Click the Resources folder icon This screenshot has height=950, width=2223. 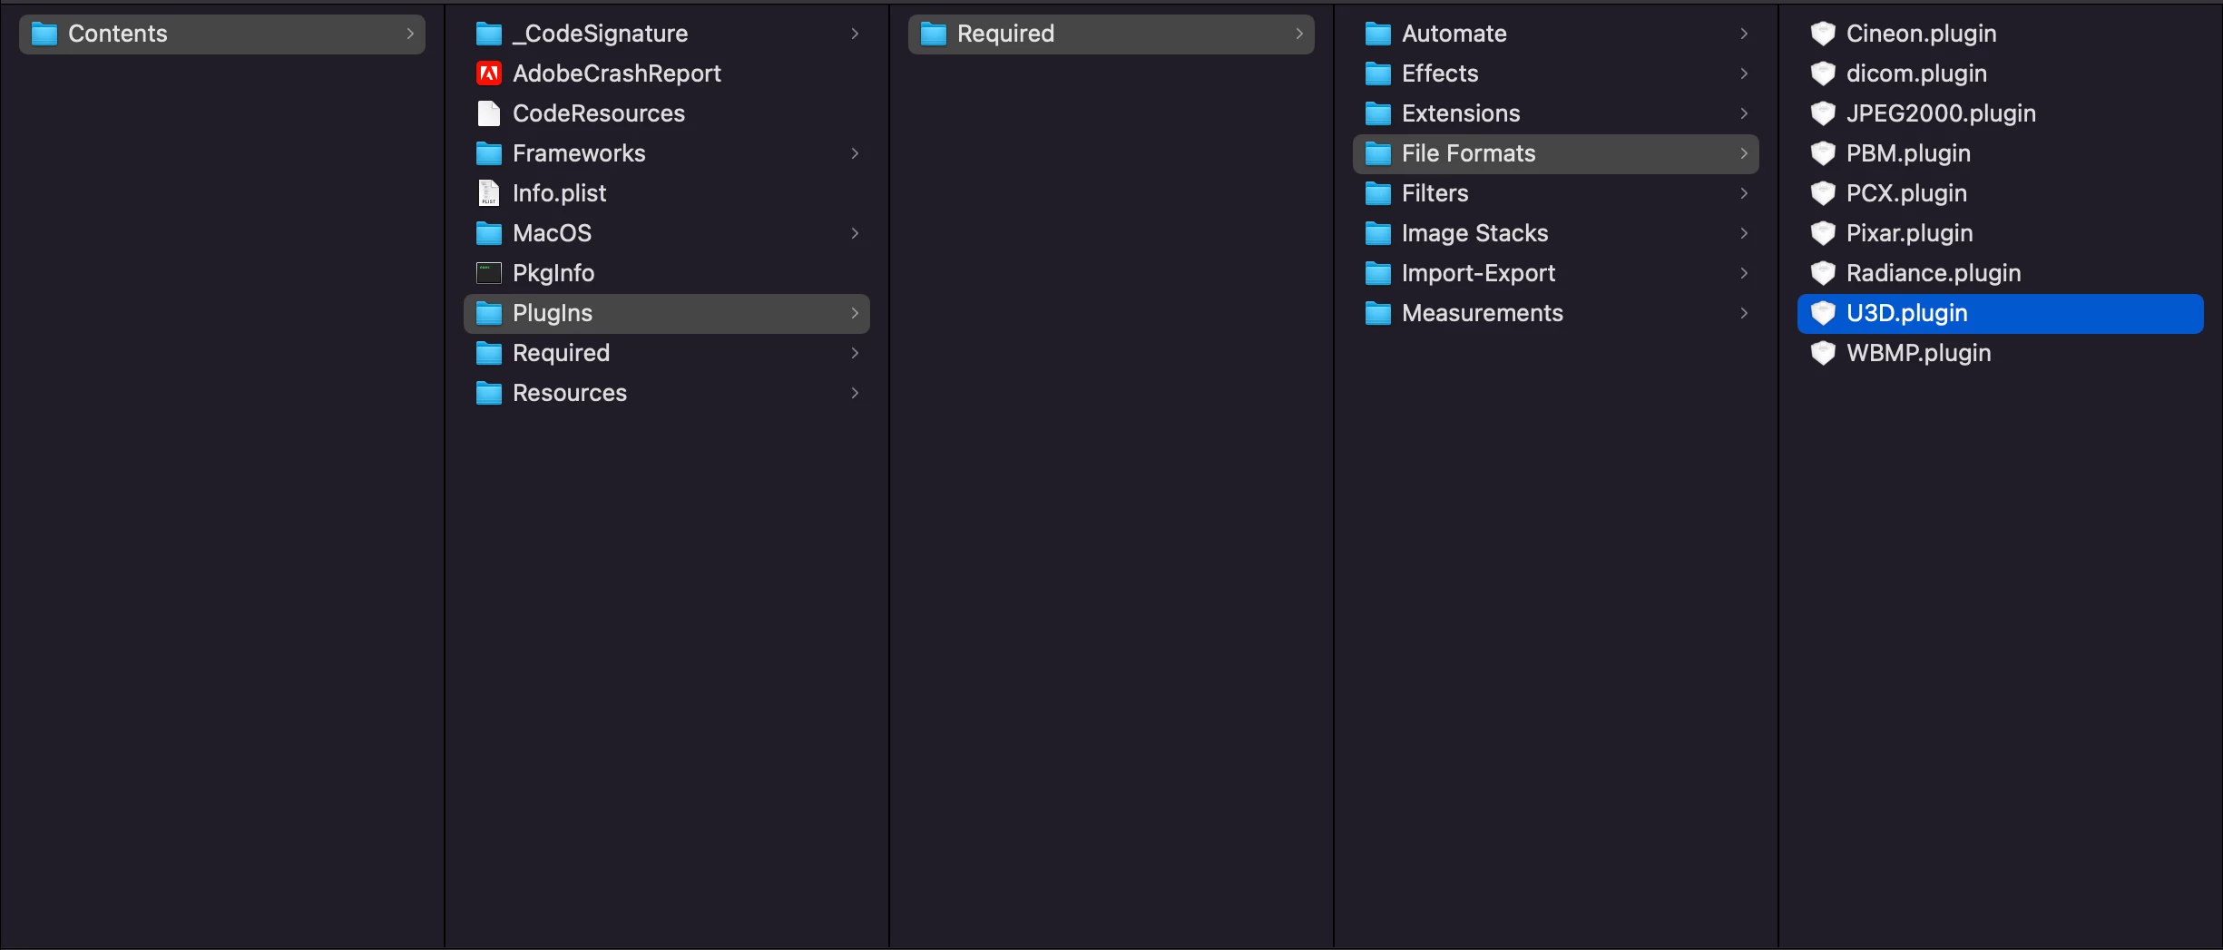tap(489, 394)
